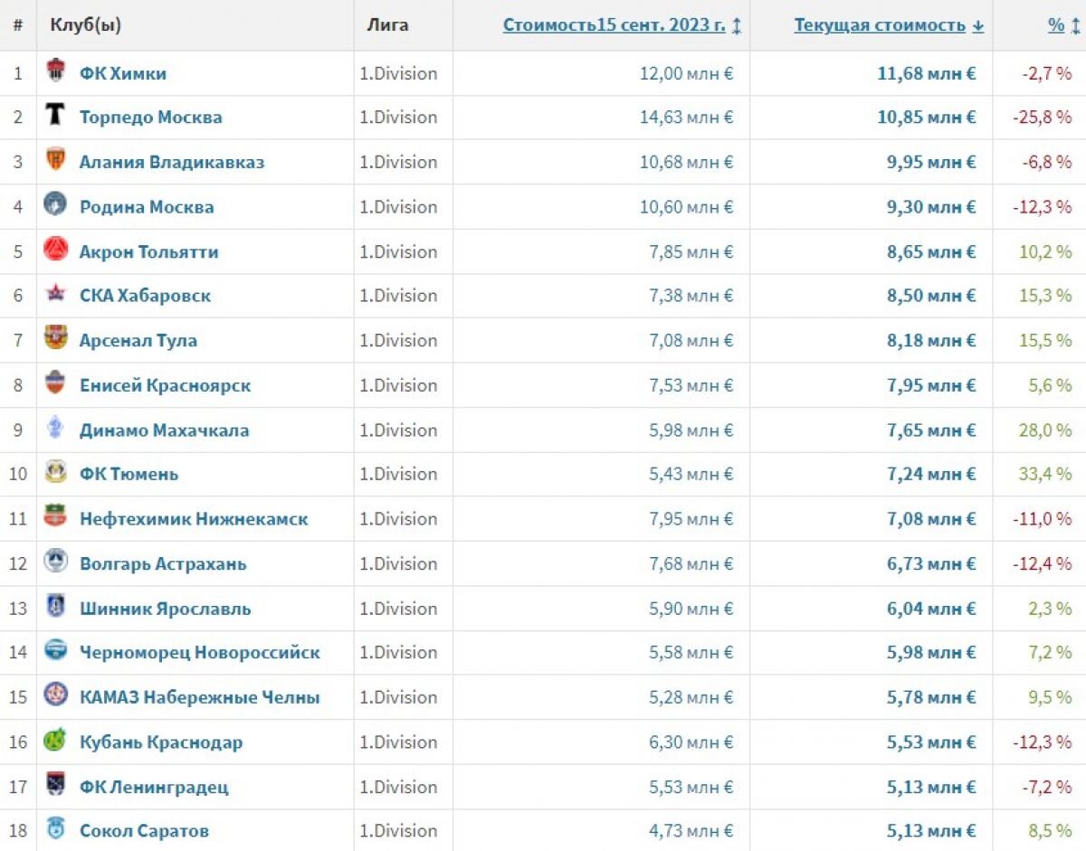The width and height of the screenshot is (1086, 851).
Task: Click the Сокол Саратов club crest
Action: tap(55, 828)
